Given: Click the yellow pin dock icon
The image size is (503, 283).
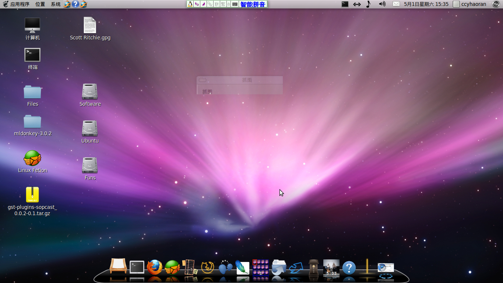Looking at the screenshot, I should tap(367, 267).
